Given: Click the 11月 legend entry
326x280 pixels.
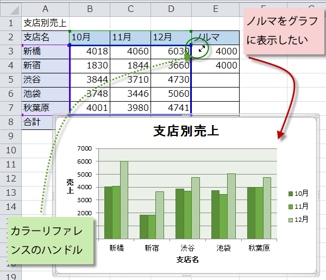Looking at the screenshot, I should coord(298,207).
